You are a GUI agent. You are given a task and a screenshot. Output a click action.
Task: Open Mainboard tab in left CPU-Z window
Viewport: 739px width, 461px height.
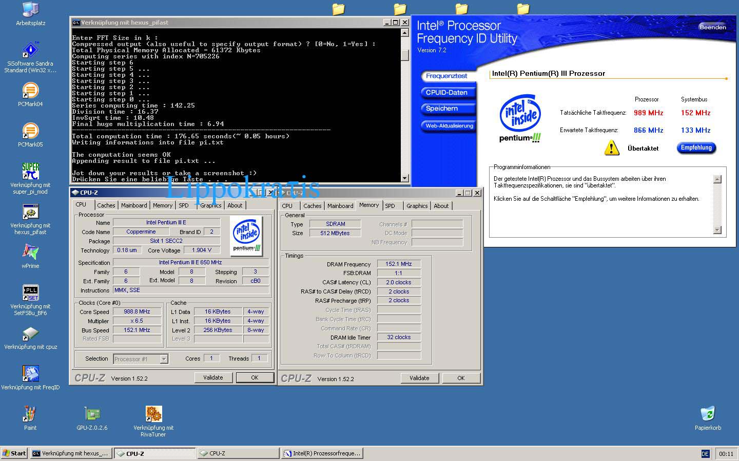[134, 205]
